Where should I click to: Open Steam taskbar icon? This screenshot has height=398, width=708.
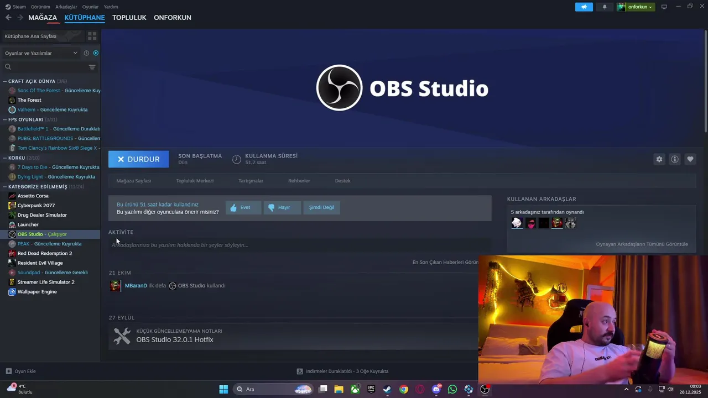coord(387,389)
